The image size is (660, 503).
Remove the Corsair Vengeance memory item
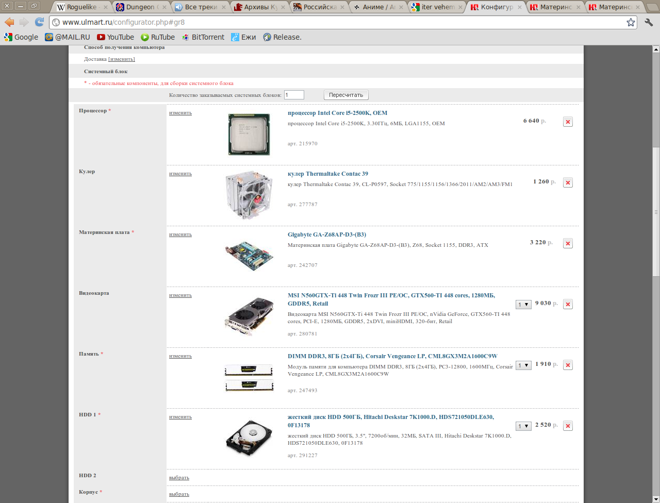pos(568,365)
